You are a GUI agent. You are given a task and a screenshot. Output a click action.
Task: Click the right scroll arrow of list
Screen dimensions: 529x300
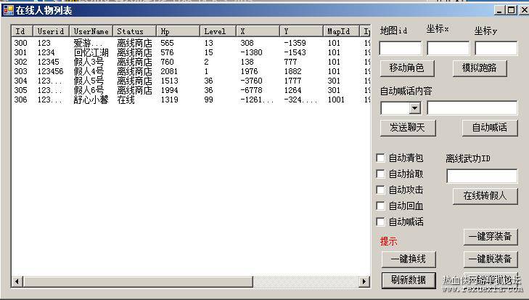point(364,281)
